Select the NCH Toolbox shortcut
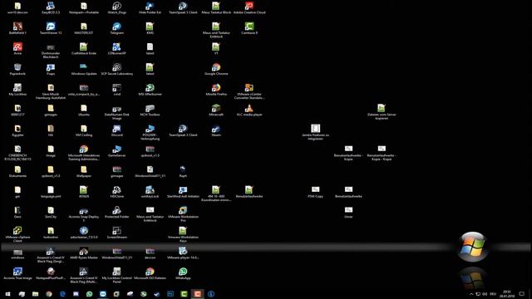Screen dimensions: 532x299 (x=150, y=110)
